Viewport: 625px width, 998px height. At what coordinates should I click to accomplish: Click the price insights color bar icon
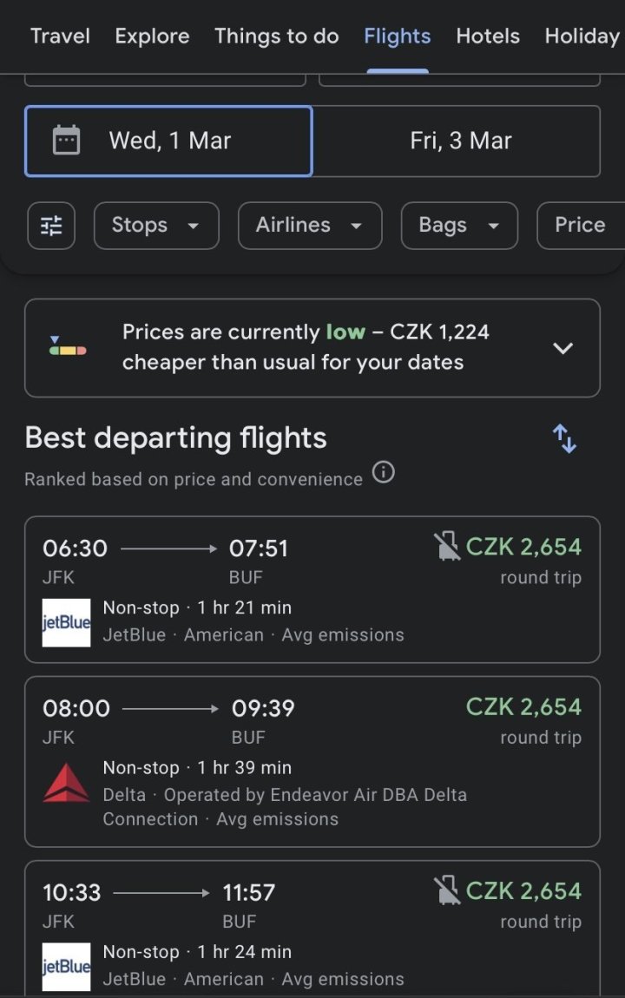(x=68, y=348)
